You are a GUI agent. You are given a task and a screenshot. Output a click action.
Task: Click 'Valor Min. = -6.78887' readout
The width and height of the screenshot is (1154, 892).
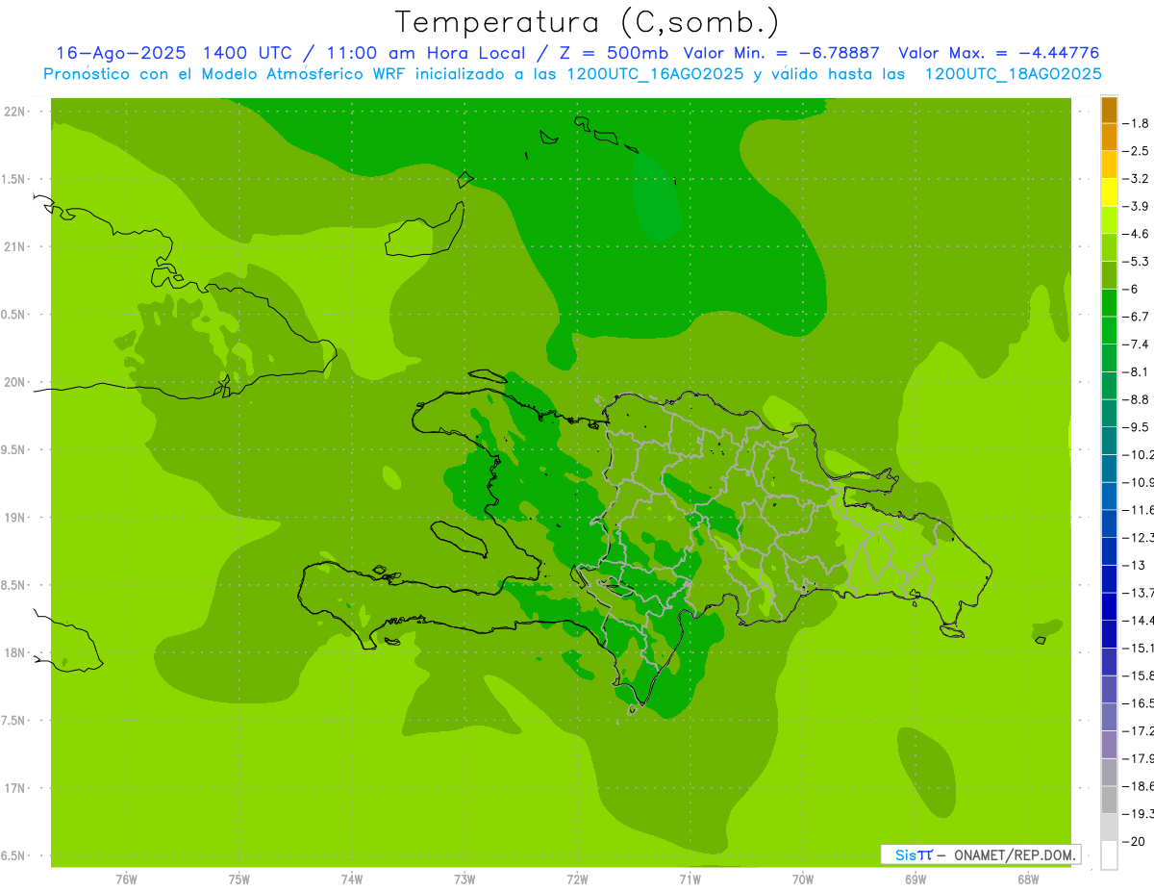pyautogui.click(x=781, y=53)
